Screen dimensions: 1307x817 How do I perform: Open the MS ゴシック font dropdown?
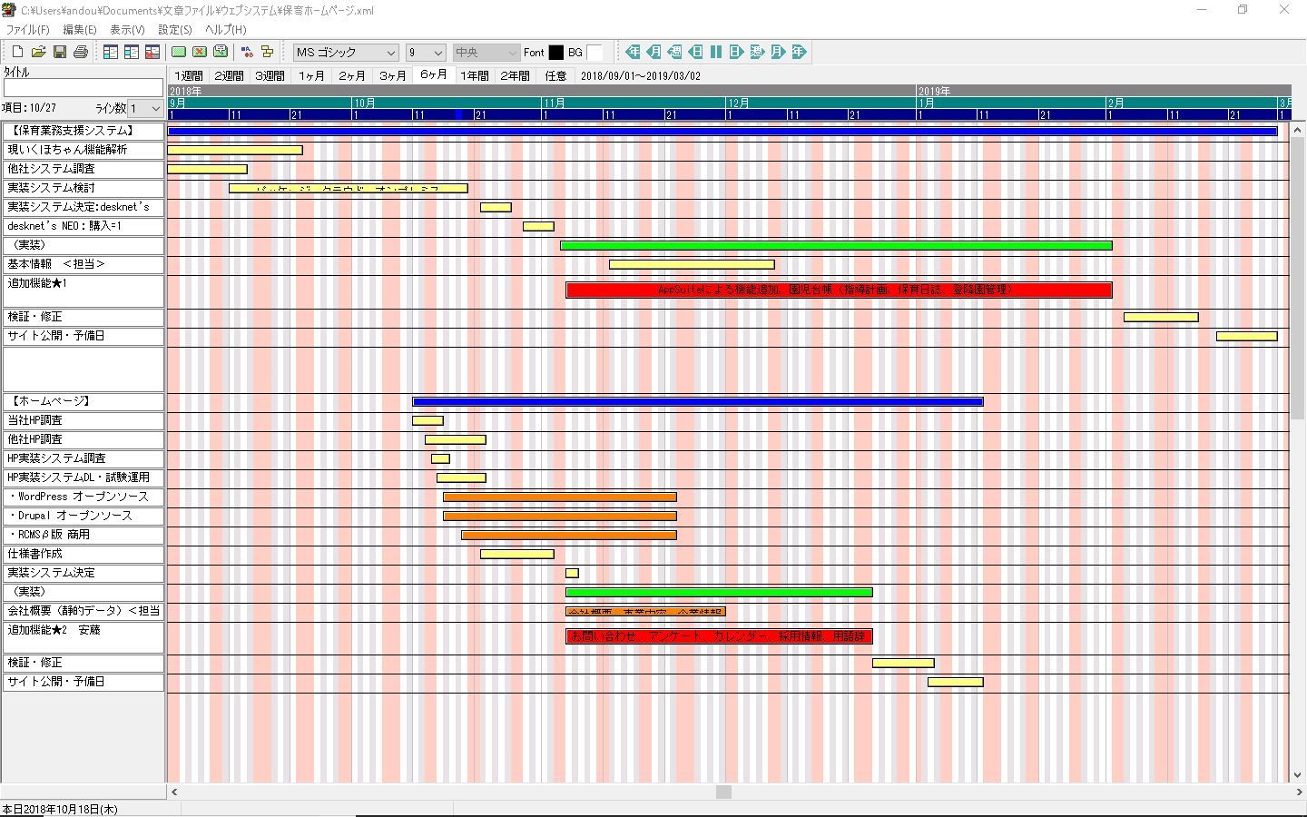tap(346, 53)
